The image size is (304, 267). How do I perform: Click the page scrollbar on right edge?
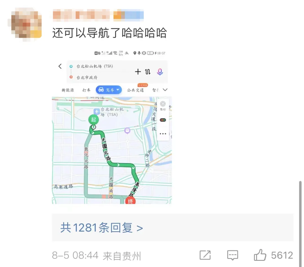300,224
